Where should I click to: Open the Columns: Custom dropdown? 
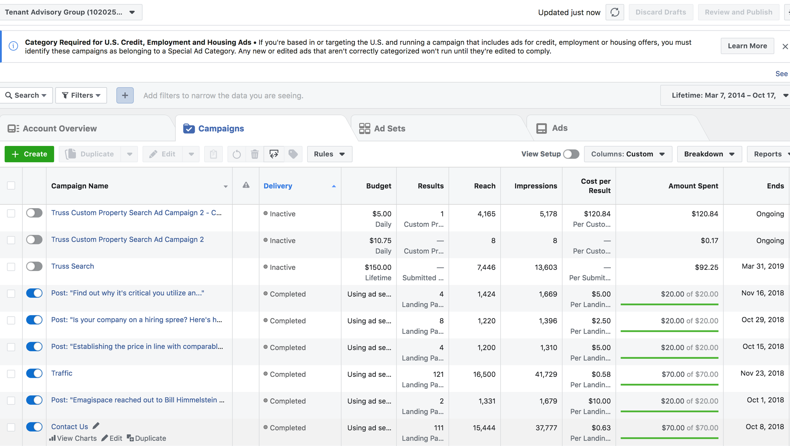point(628,154)
